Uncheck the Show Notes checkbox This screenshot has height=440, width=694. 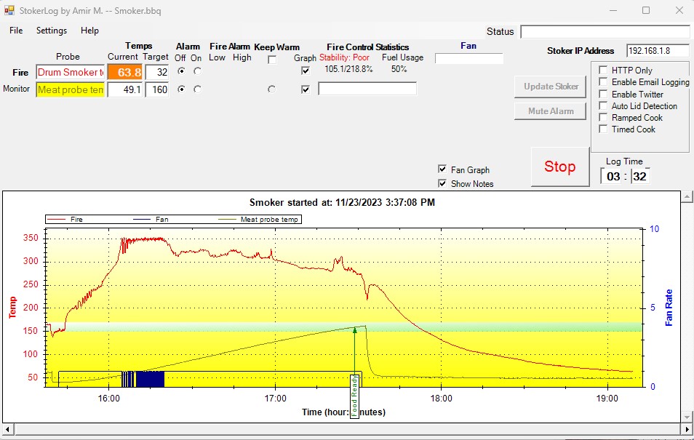tap(442, 184)
